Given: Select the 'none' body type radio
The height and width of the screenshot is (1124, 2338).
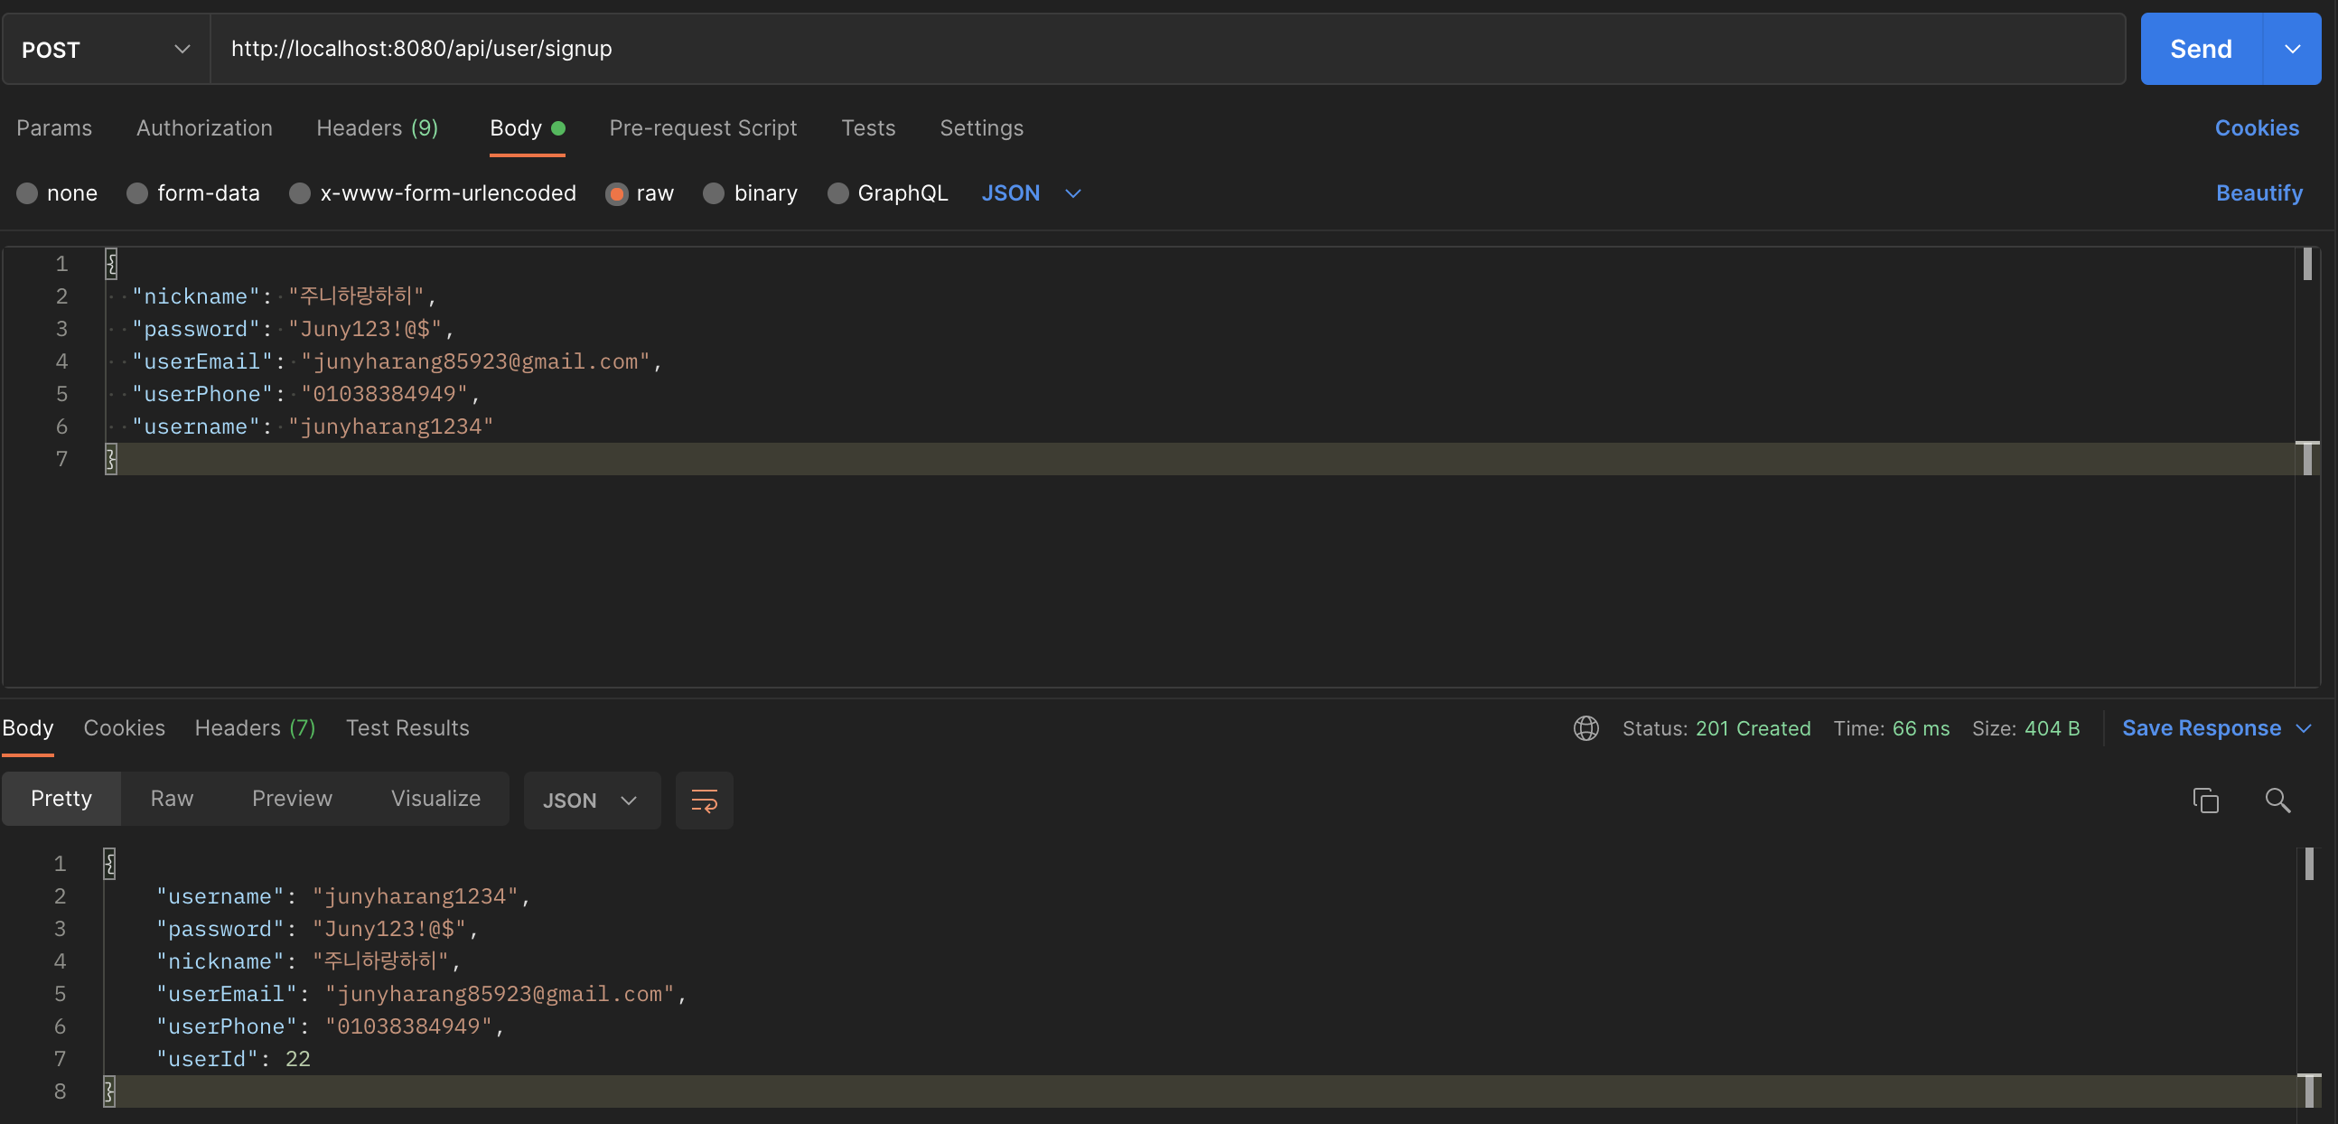Looking at the screenshot, I should coord(27,193).
